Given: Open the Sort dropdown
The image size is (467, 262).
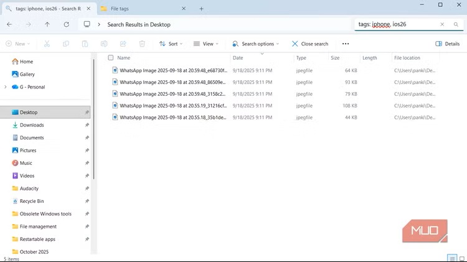Looking at the screenshot, I should (x=172, y=44).
